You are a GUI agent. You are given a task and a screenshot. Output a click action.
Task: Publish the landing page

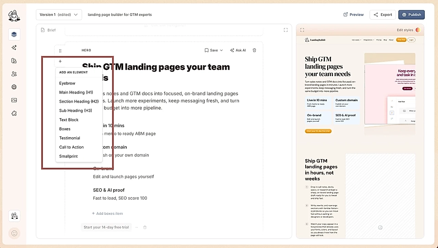point(412,15)
